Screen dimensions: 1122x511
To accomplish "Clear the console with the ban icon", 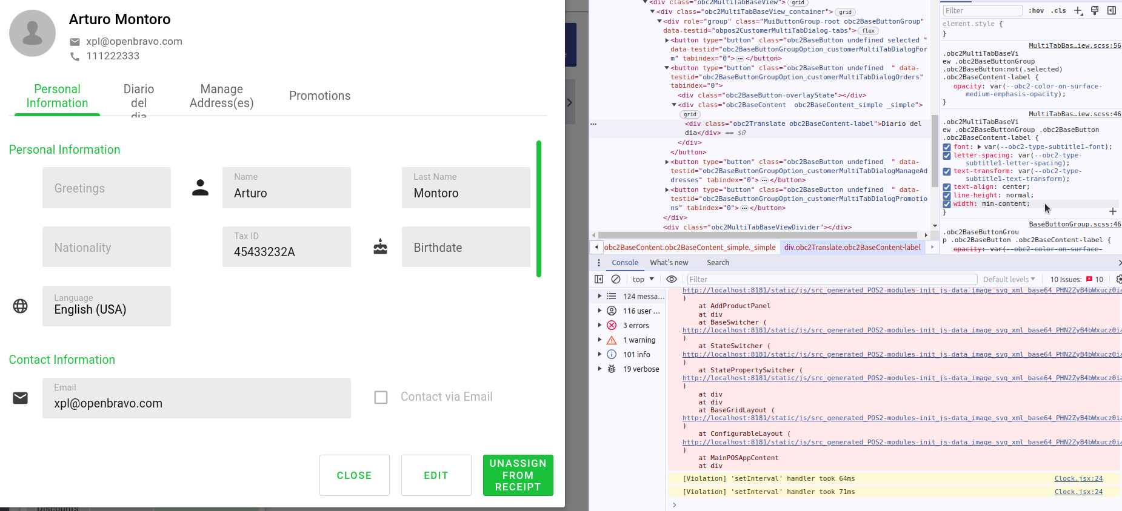I will point(616,279).
